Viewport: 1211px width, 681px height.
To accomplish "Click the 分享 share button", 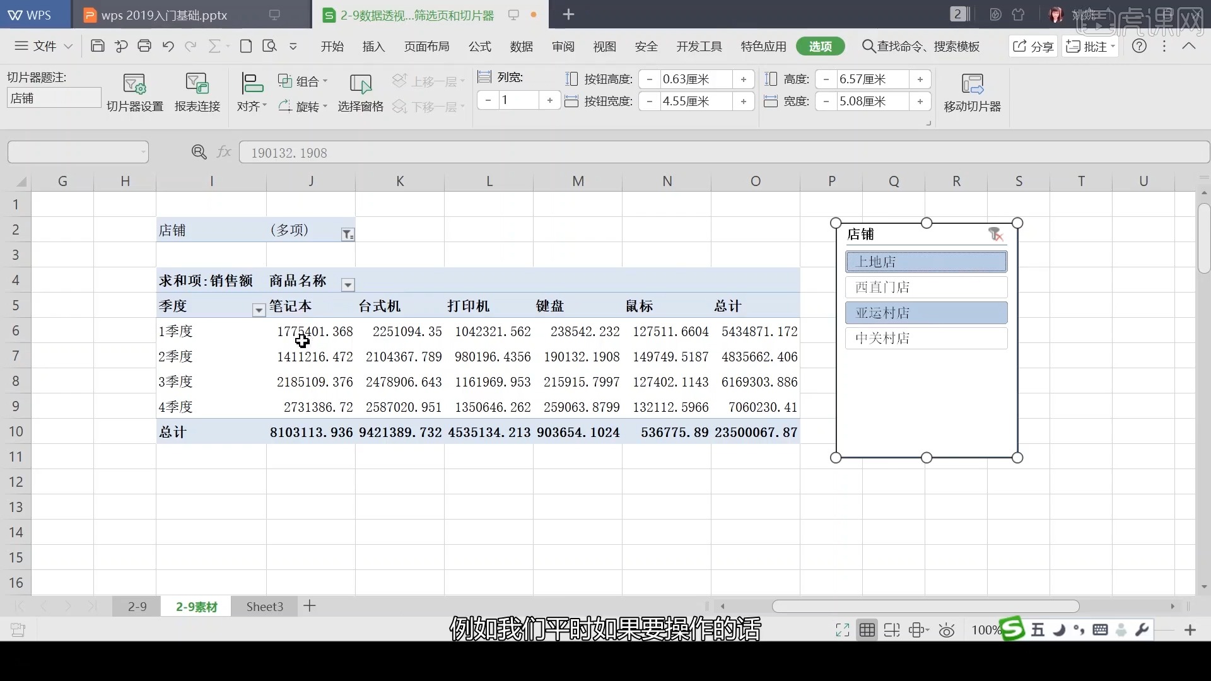I will coord(1033,45).
